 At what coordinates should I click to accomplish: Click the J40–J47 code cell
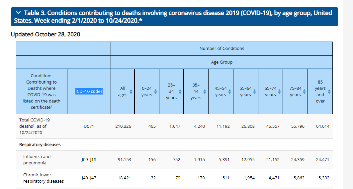(x=89, y=178)
